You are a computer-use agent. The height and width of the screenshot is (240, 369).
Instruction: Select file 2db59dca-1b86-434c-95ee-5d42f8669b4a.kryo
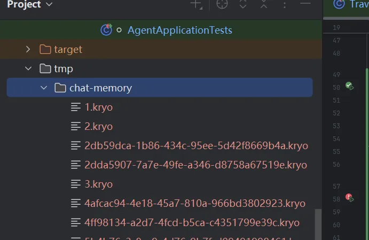point(197,145)
